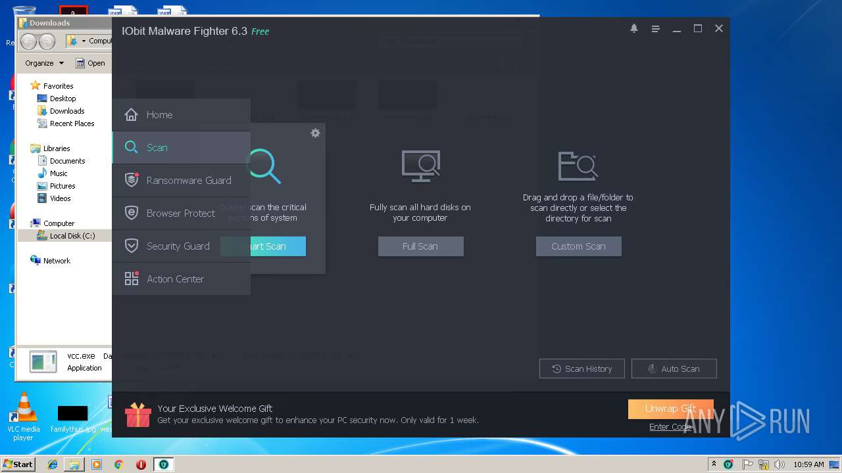The height and width of the screenshot is (473, 842).
Task: Click Open in Downloads window toolbar
Action: pyautogui.click(x=91, y=63)
